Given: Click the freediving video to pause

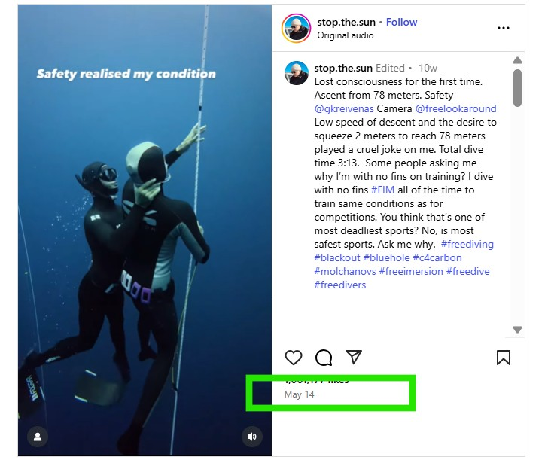Looking at the screenshot, I should coord(145,226).
